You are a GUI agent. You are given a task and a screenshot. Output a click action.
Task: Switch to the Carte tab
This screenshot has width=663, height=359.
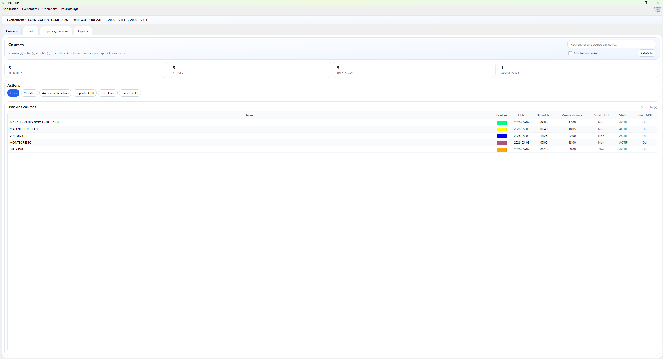[x=31, y=31]
